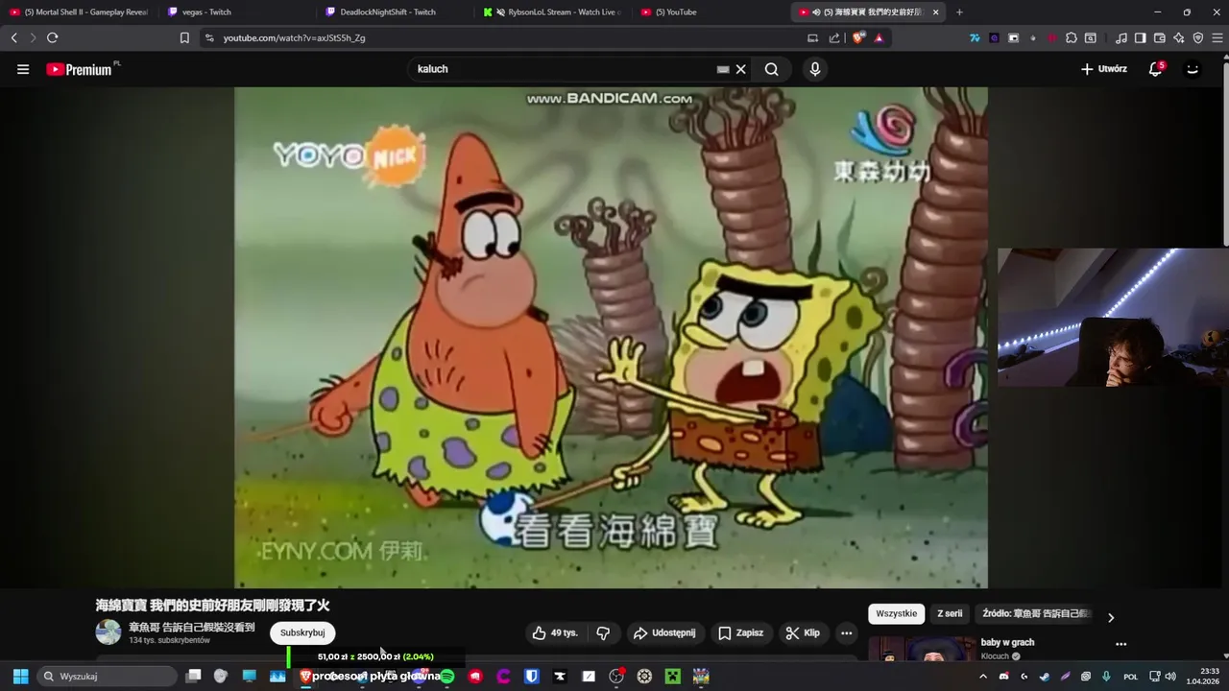
Task: Open options for the baby w grach video
Action: pyautogui.click(x=1121, y=645)
